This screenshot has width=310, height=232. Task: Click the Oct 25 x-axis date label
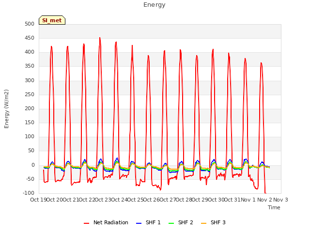tap(136, 200)
